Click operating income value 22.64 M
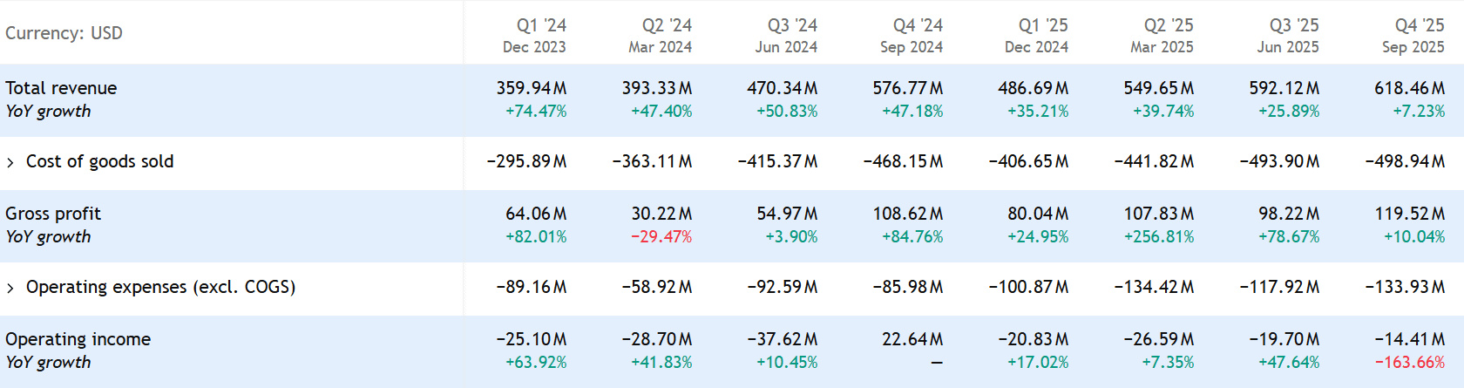This screenshot has width=1464, height=388. 912,339
